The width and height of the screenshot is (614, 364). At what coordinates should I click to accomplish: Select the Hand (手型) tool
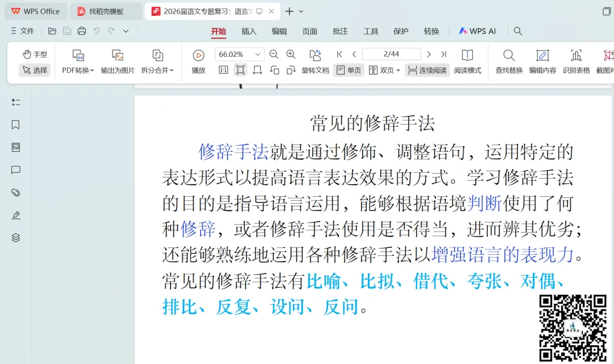(x=35, y=54)
